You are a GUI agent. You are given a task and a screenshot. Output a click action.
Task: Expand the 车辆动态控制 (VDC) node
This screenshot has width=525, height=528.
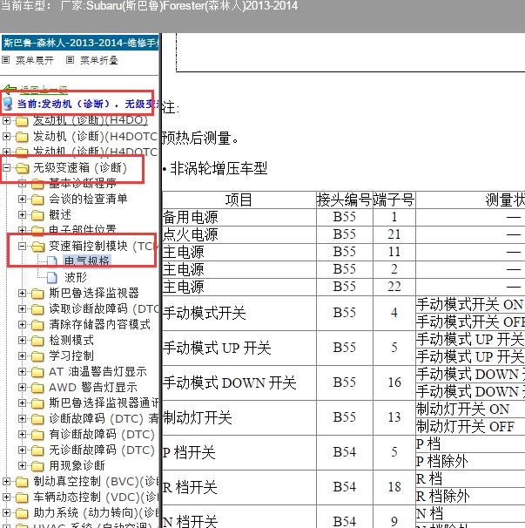[6, 498]
